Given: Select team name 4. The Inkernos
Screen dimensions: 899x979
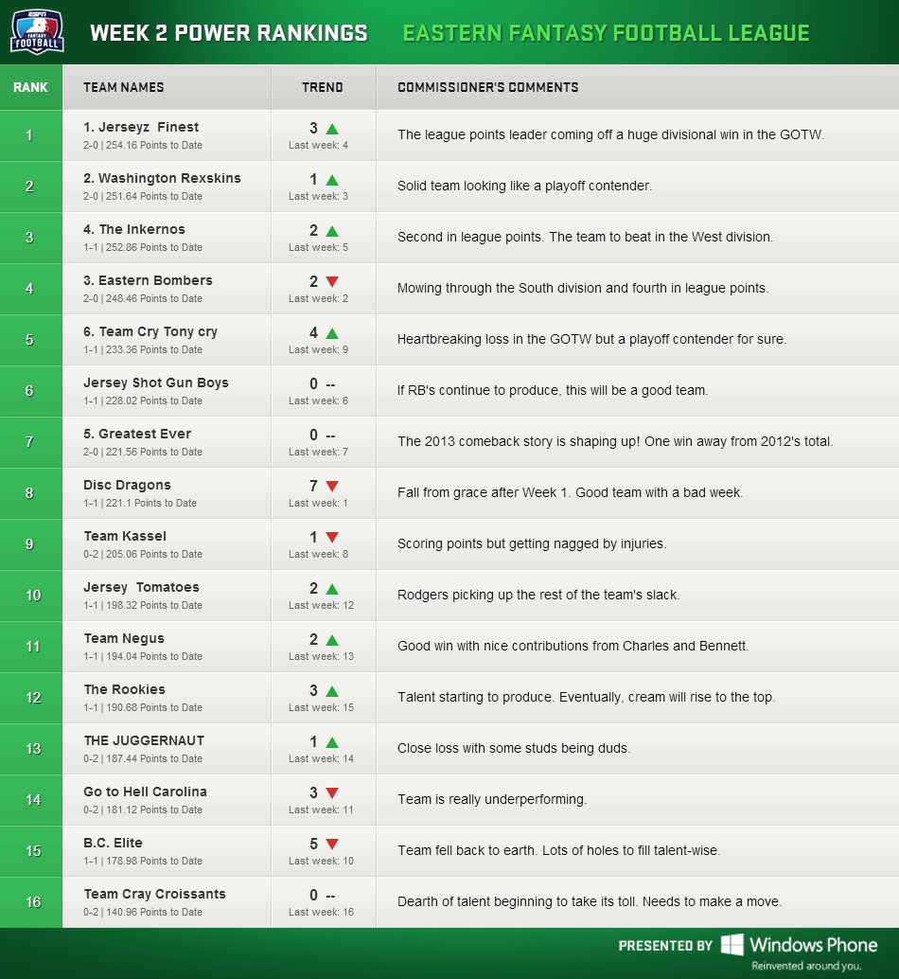Looking at the screenshot, I should click(x=134, y=229).
